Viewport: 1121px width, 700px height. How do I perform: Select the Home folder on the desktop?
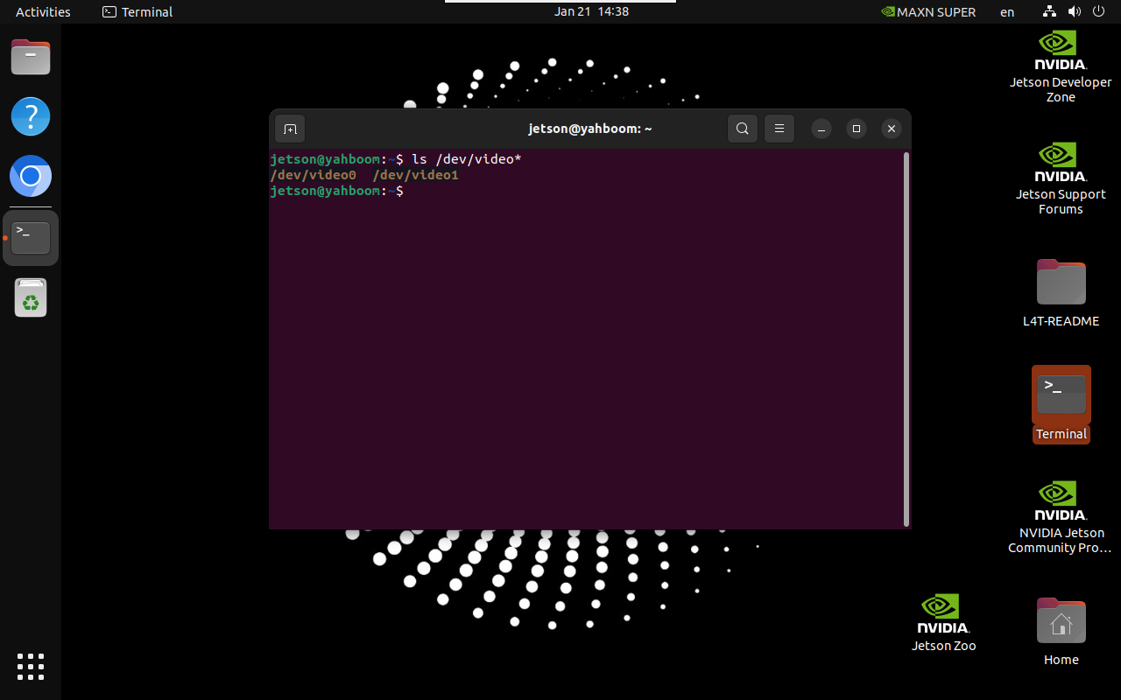pyautogui.click(x=1061, y=632)
